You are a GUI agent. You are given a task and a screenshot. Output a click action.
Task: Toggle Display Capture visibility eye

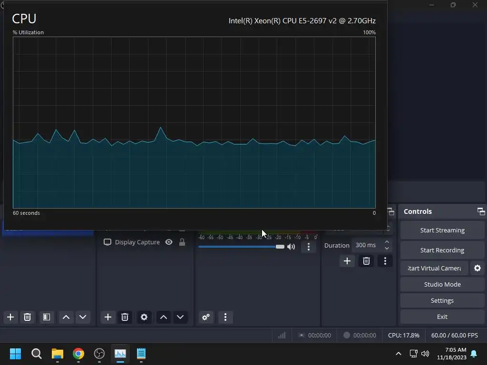169,242
